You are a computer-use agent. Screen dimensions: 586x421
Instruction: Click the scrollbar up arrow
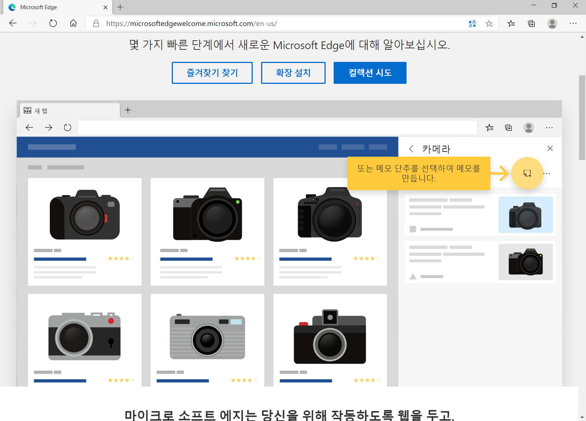tap(582, 37)
